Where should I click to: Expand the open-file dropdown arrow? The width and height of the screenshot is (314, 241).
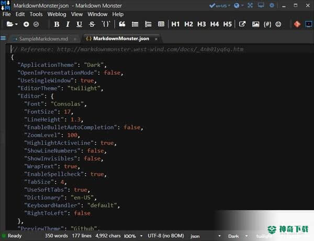click(x=16, y=25)
